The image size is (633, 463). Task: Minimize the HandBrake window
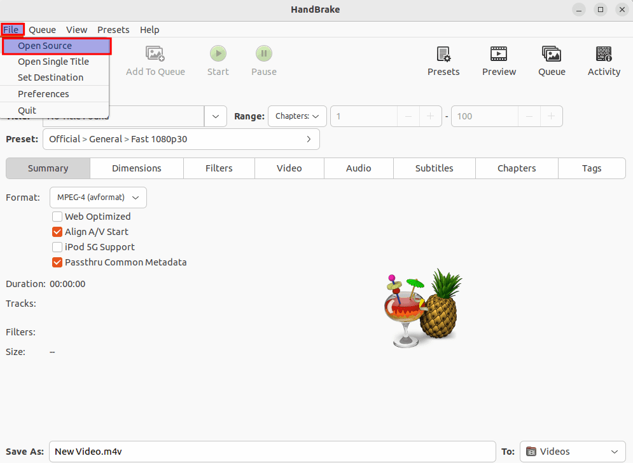pyautogui.click(x=579, y=10)
